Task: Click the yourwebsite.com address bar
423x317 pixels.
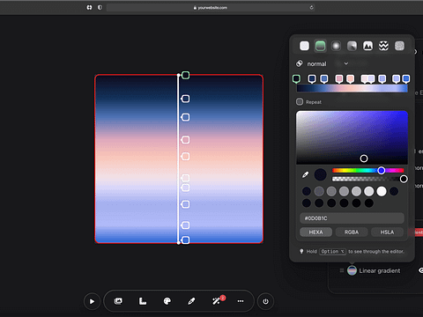Action: pos(211,8)
